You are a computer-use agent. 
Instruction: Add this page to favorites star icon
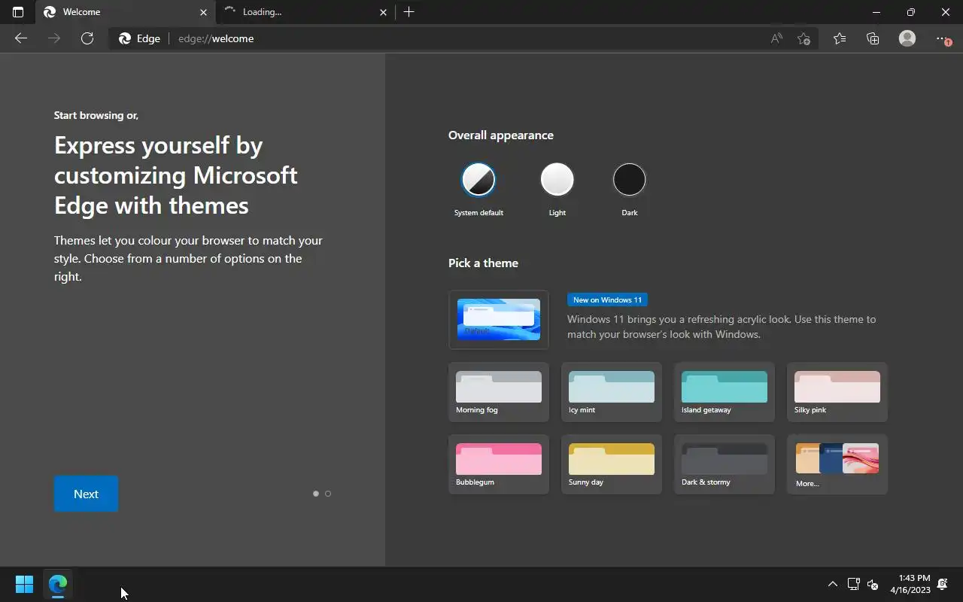[x=804, y=38]
